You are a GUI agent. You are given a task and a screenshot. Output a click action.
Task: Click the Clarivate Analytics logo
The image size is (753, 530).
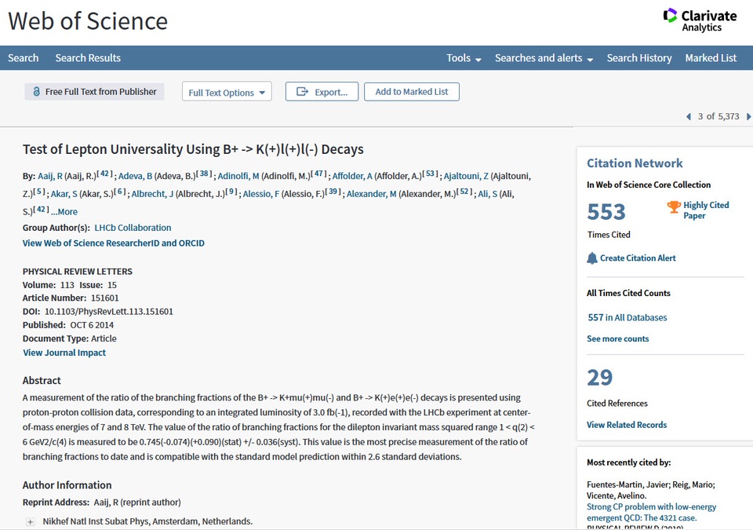click(x=700, y=20)
